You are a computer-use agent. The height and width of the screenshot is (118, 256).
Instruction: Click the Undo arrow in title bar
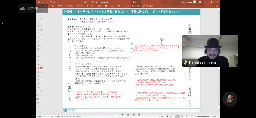[43, 2]
